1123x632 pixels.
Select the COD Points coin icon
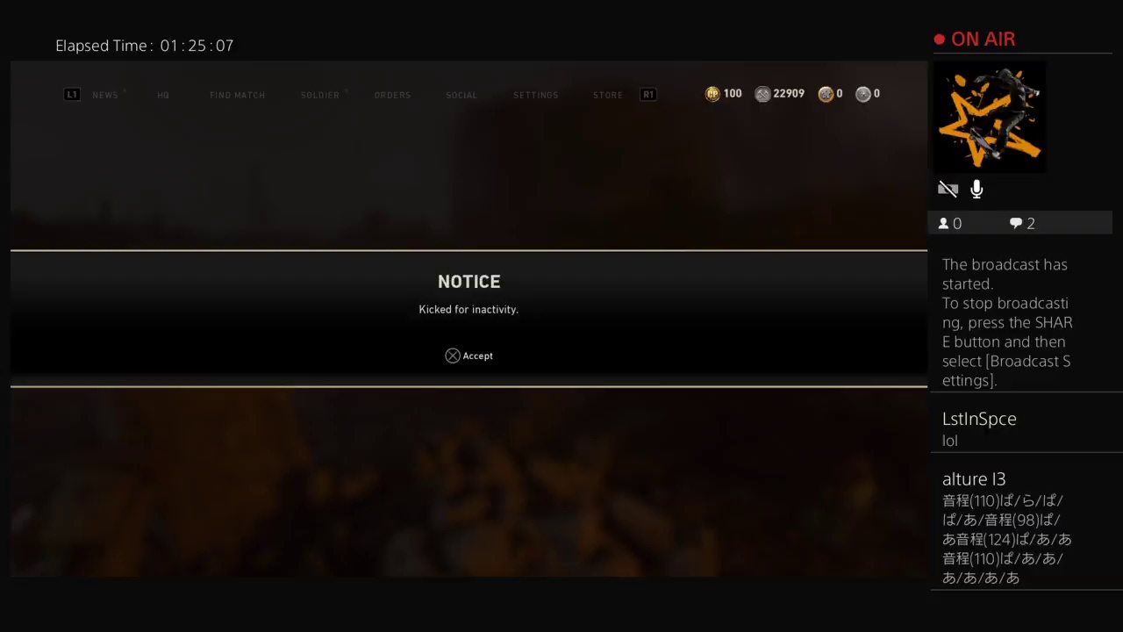712,94
